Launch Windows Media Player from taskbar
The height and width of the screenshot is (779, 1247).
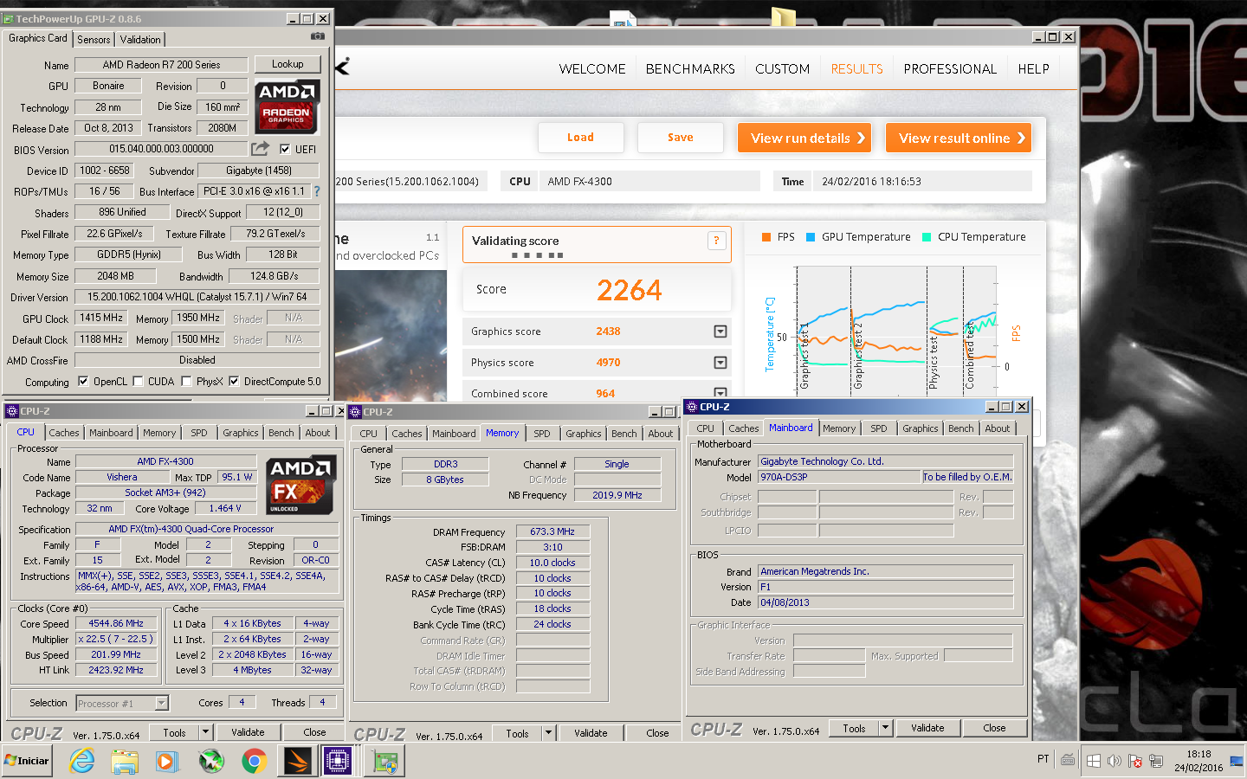[x=167, y=761]
